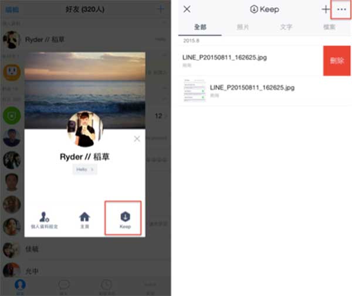This screenshot has width=352, height=296.
Task: Tap the three-dots more menu in Keep
Action: (341, 9)
